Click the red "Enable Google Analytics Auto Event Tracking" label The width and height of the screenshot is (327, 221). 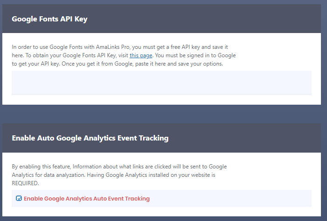click(87, 199)
